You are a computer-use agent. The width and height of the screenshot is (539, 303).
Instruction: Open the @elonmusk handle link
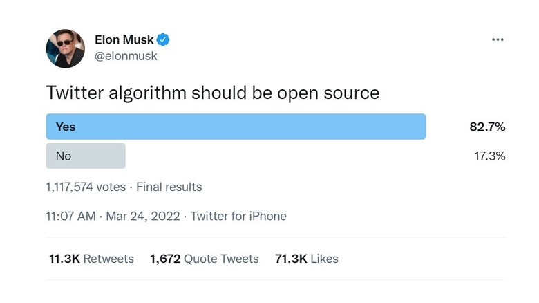coord(126,56)
